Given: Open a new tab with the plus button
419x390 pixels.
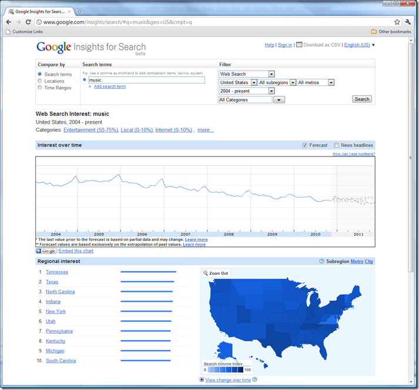Looking at the screenshot, I should click(x=79, y=12).
